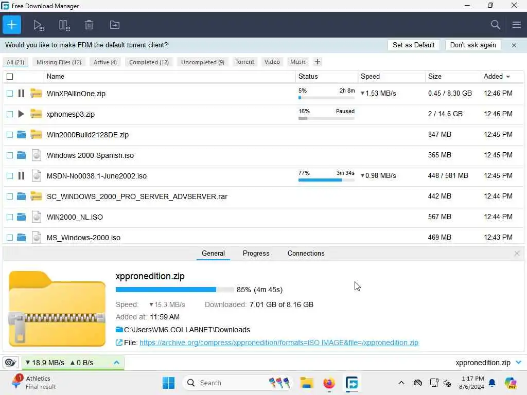Screen dimensions: 527x395
Task: Click the disc image icon of MSDN-No0038.1-June2002.iso
Action: pyautogui.click(x=37, y=176)
